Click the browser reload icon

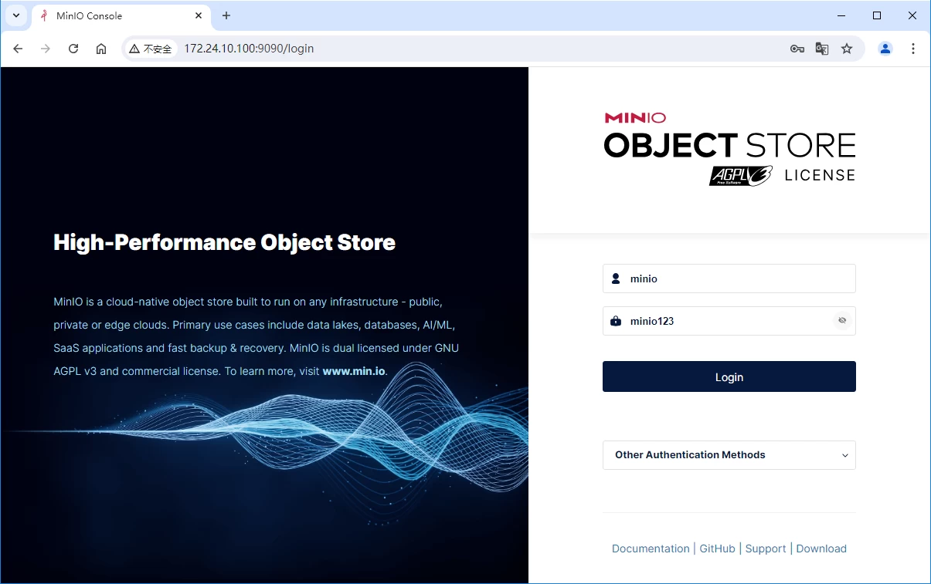pyautogui.click(x=73, y=49)
